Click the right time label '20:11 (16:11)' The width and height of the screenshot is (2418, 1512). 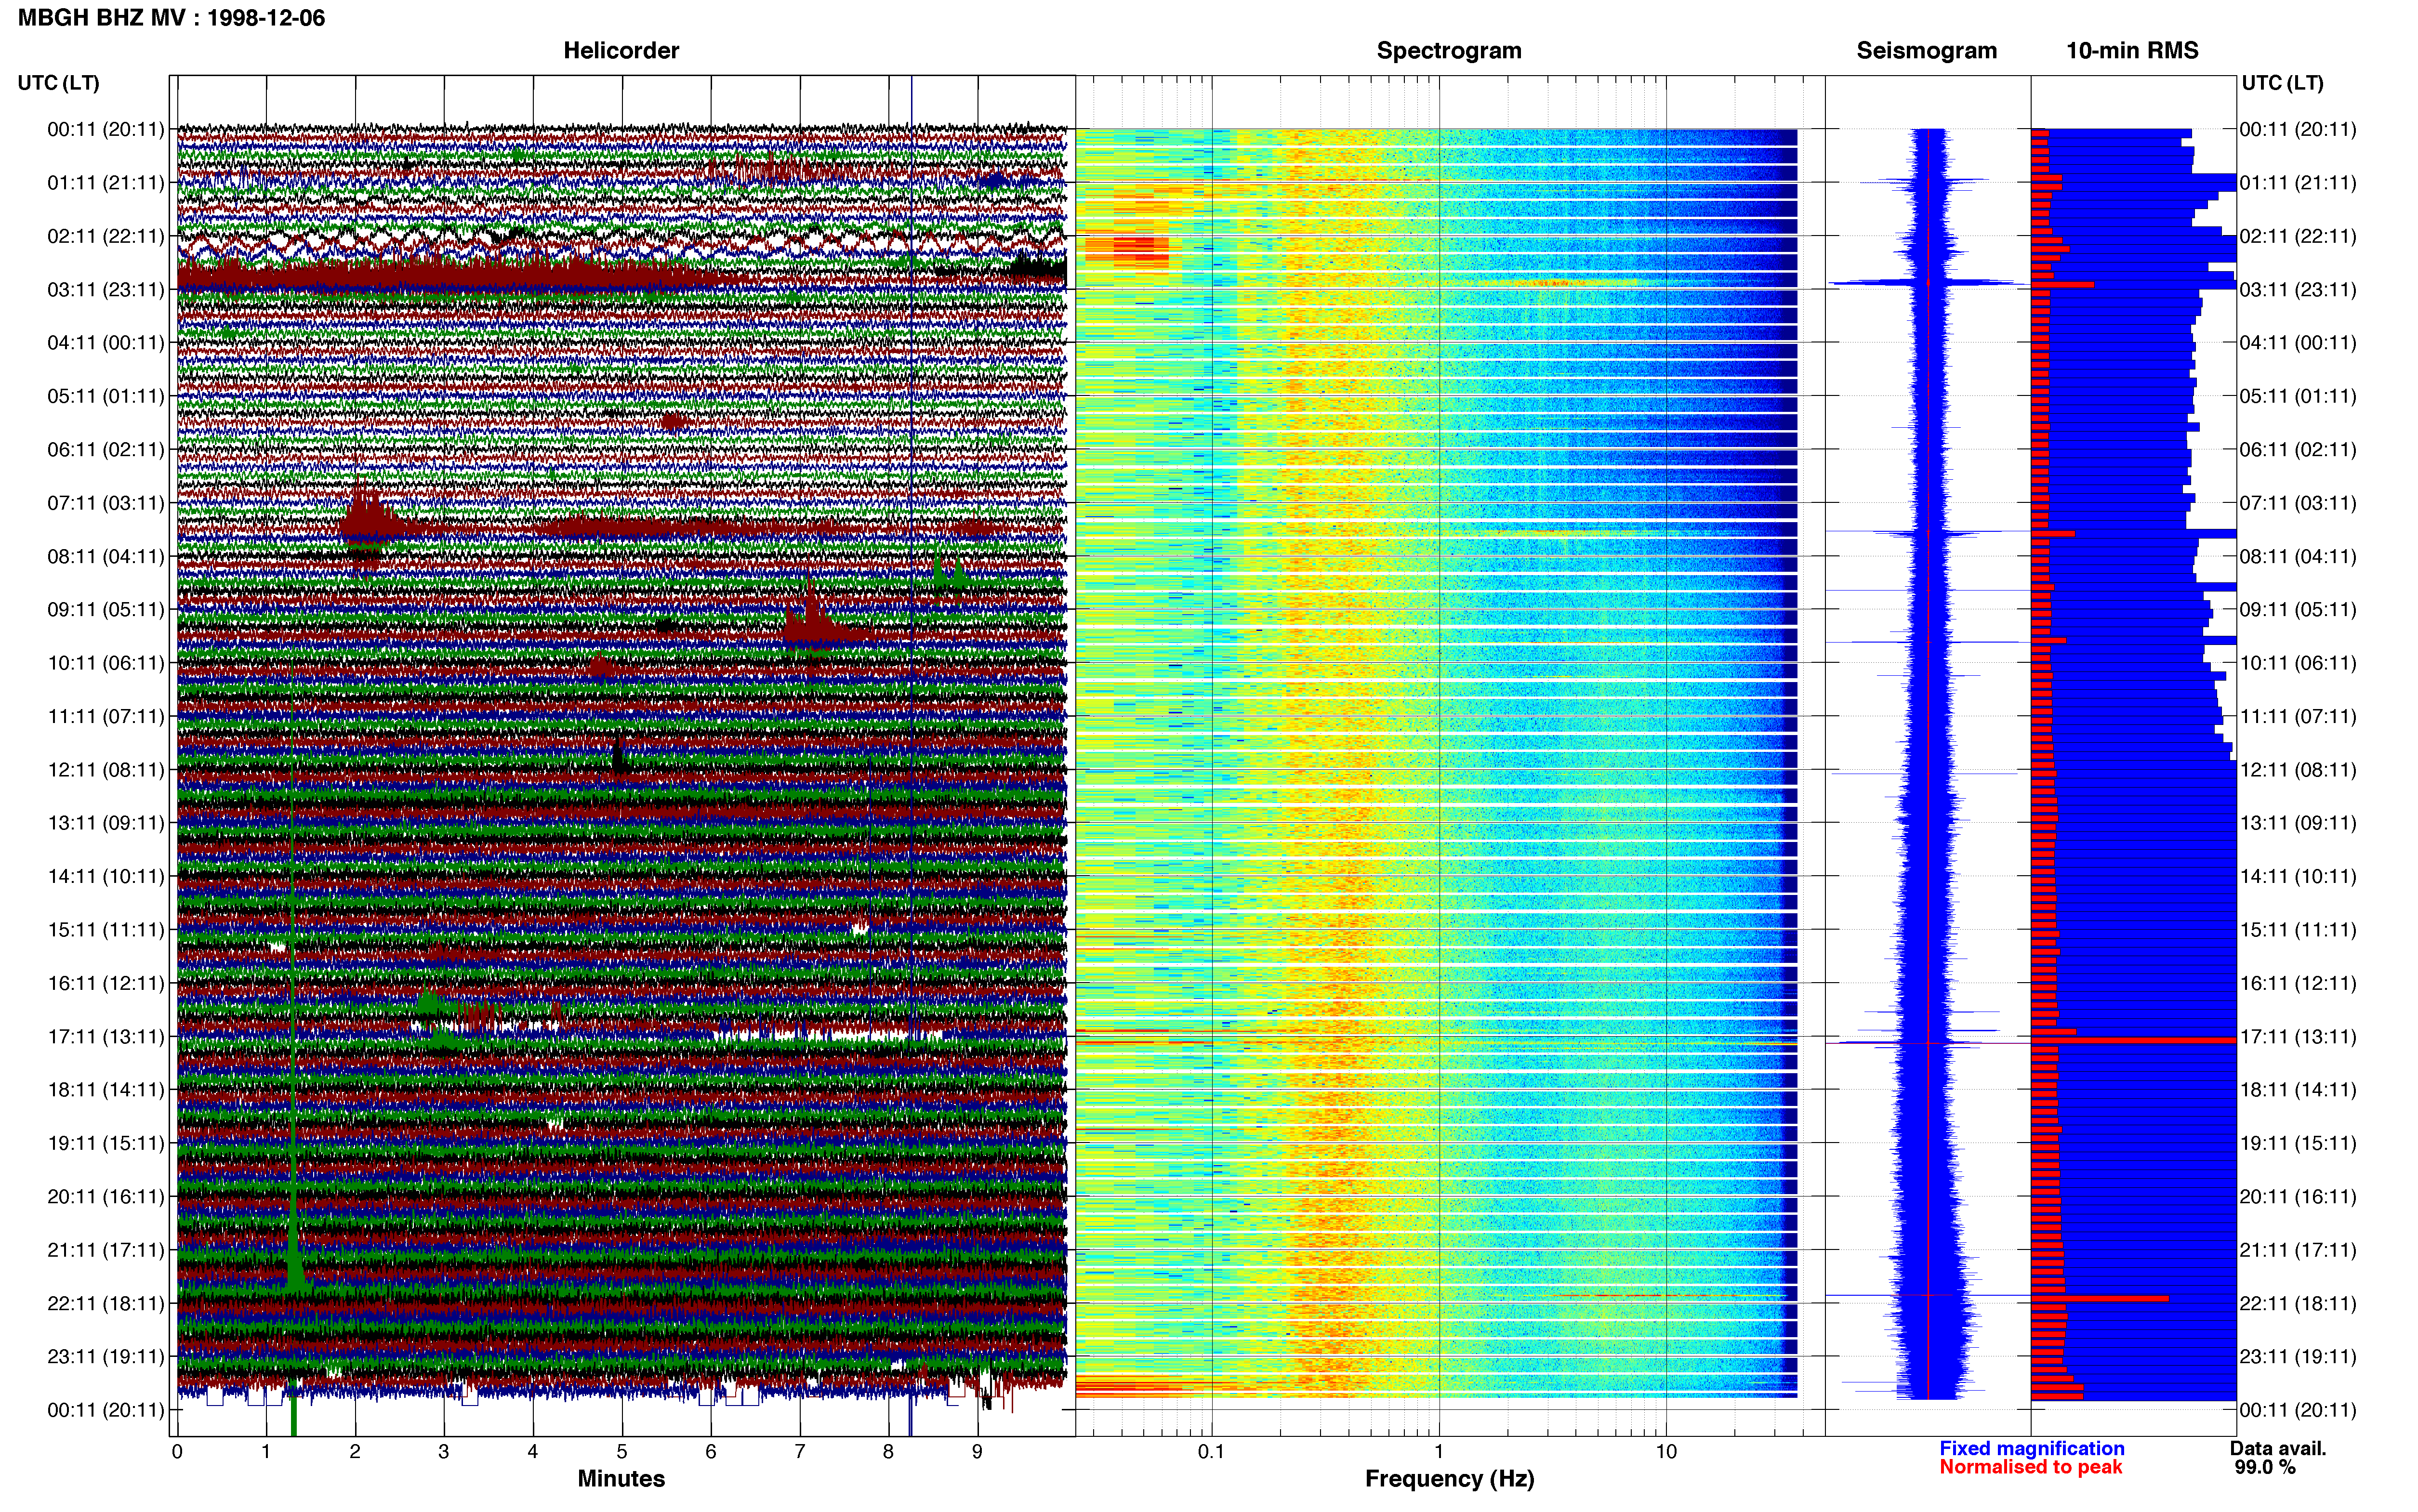point(2298,1197)
